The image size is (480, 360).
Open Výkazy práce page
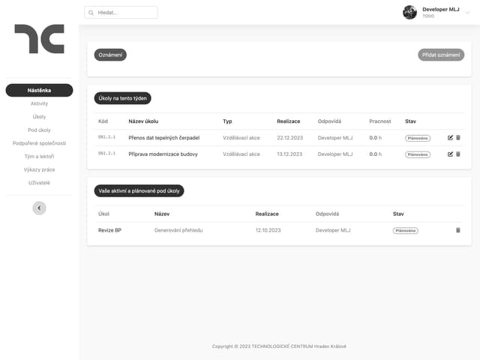tap(39, 169)
